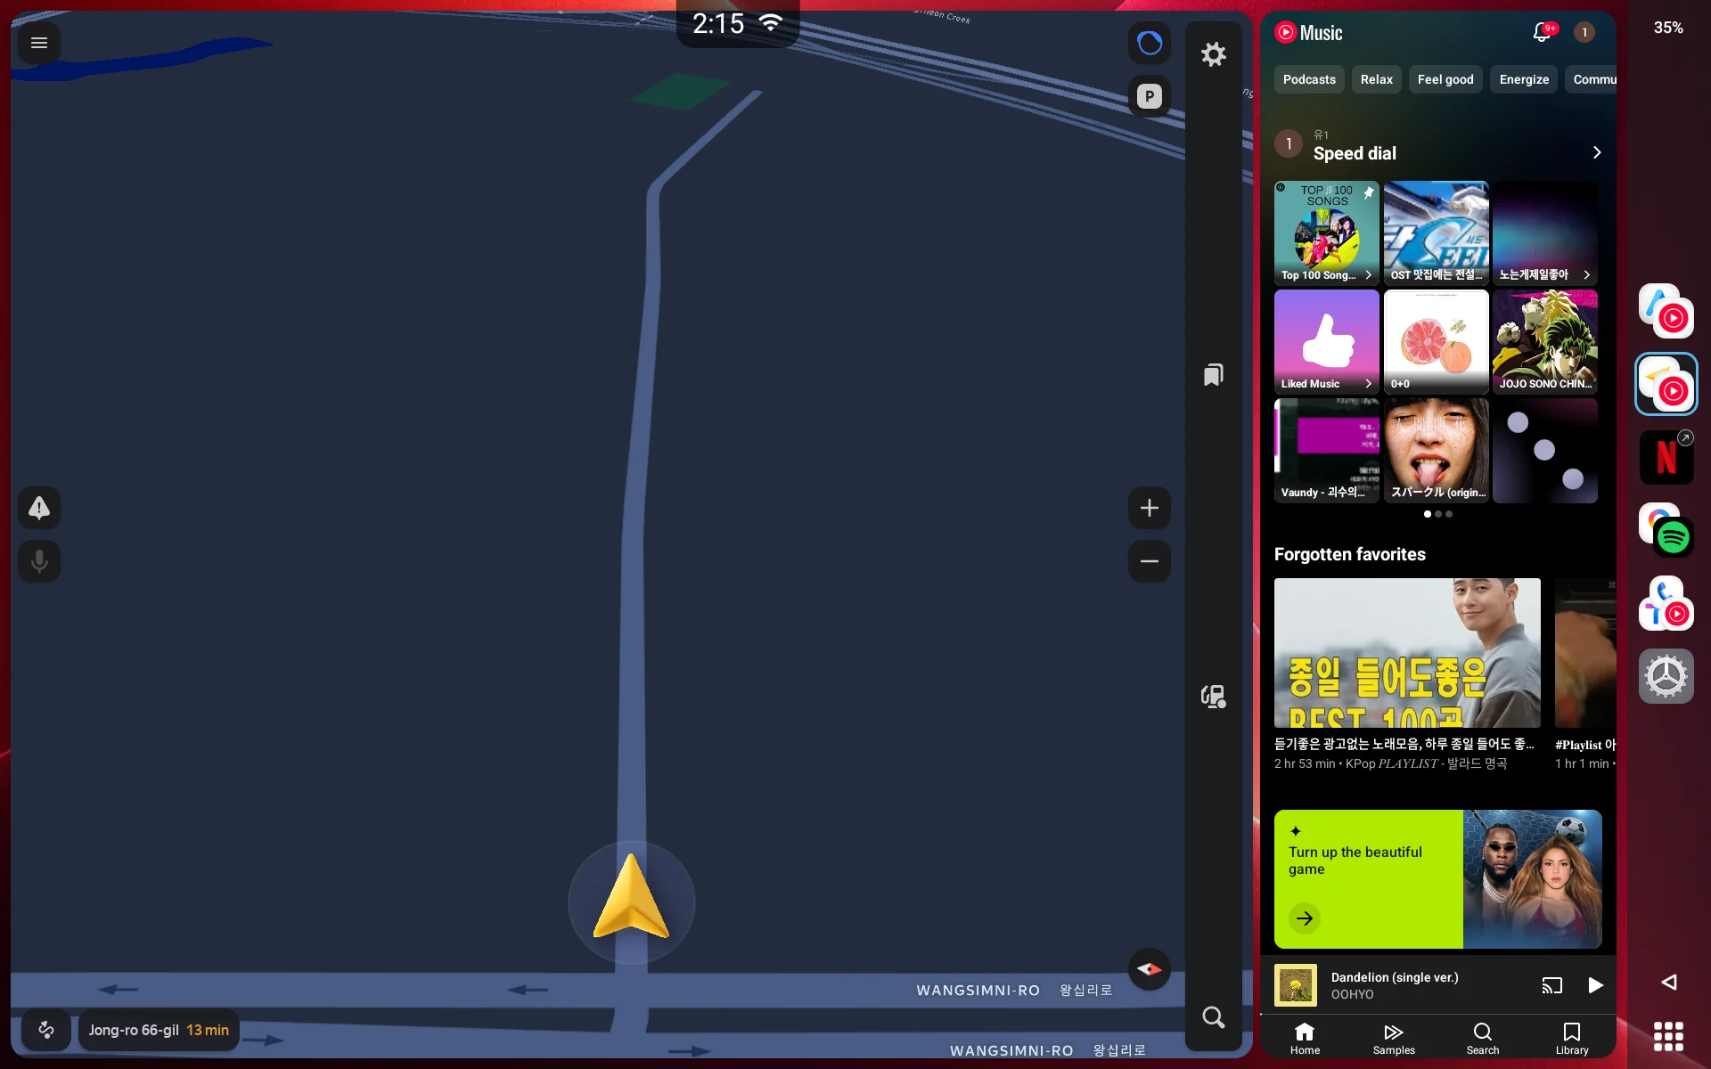Zoom in the map with plus button
This screenshot has width=1711, height=1069.
1150,508
